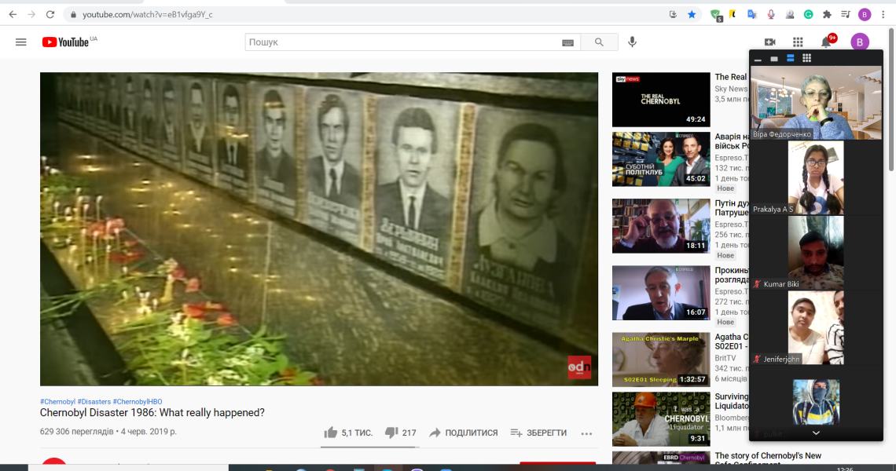Click the main video player

[x=319, y=229]
